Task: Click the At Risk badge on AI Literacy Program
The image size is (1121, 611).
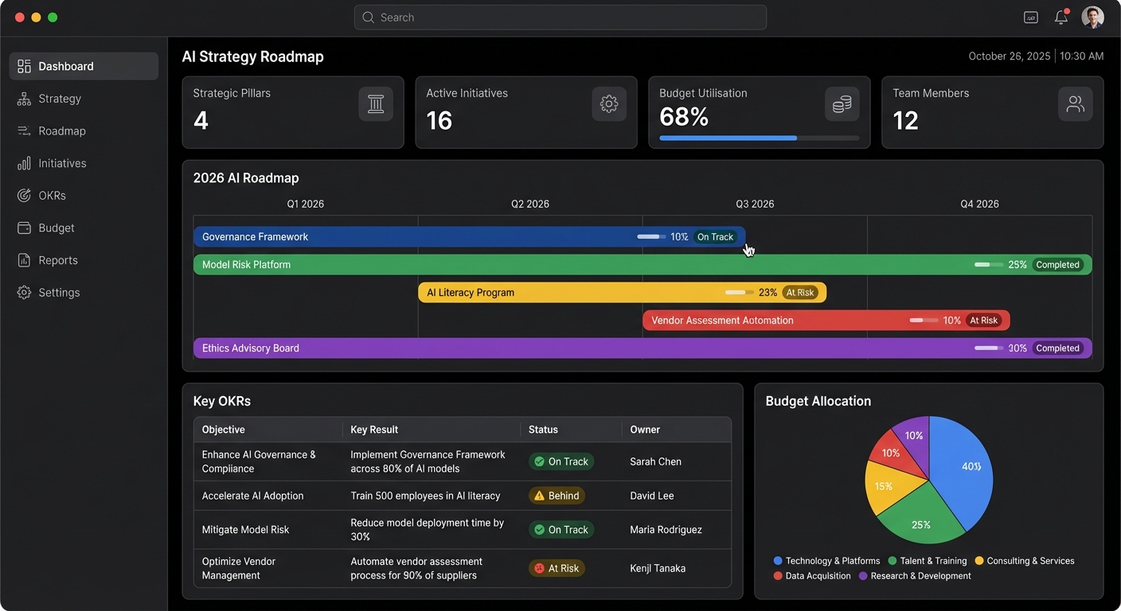Action: (x=800, y=292)
